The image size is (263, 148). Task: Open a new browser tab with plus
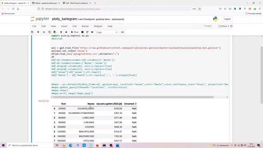pyautogui.click(x=95, y=3)
